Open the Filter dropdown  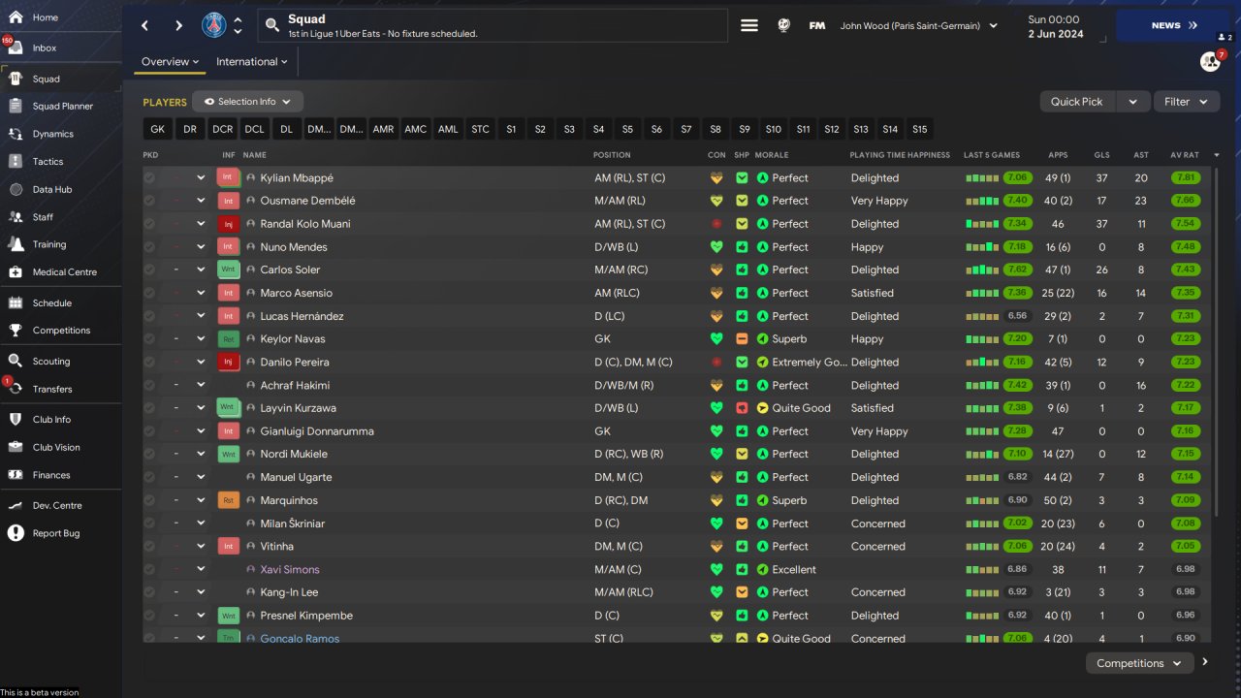pyautogui.click(x=1187, y=102)
